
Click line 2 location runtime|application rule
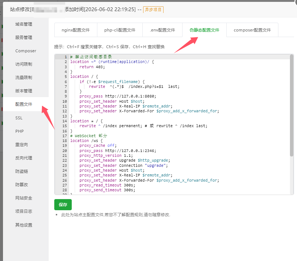[112, 62]
